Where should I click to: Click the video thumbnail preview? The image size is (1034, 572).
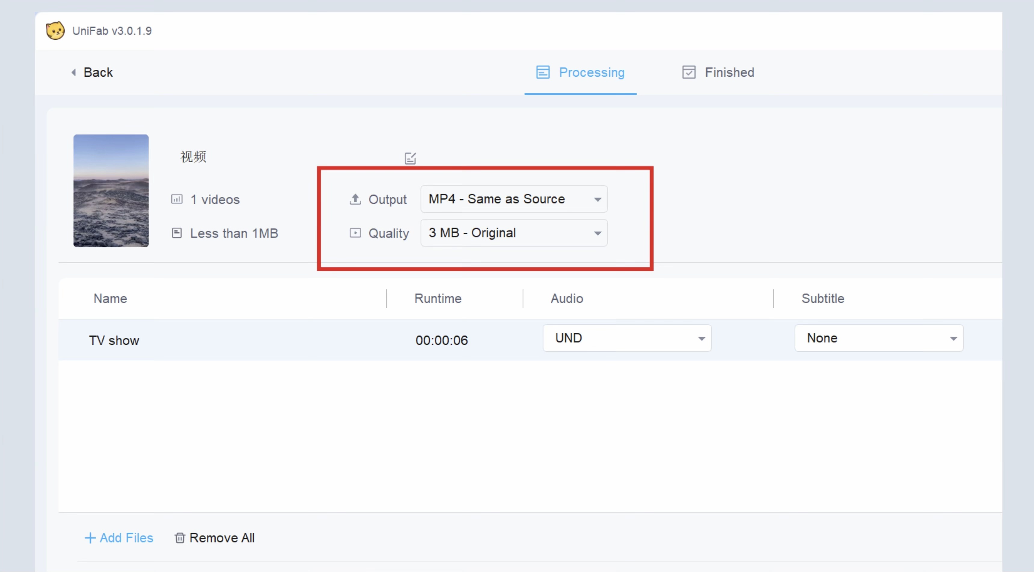(111, 191)
